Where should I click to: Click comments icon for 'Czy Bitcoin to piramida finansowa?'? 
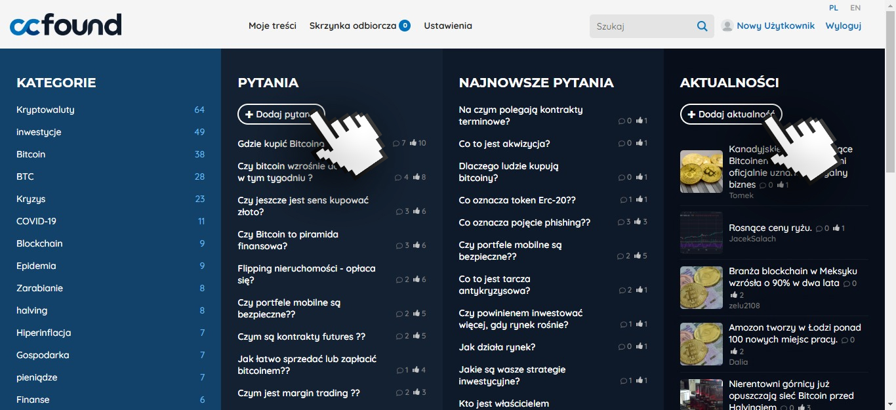399,245
